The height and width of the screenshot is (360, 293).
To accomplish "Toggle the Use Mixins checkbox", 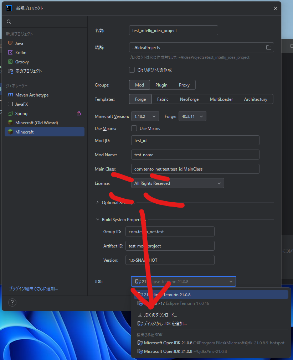I will pyautogui.click(x=134, y=128).
